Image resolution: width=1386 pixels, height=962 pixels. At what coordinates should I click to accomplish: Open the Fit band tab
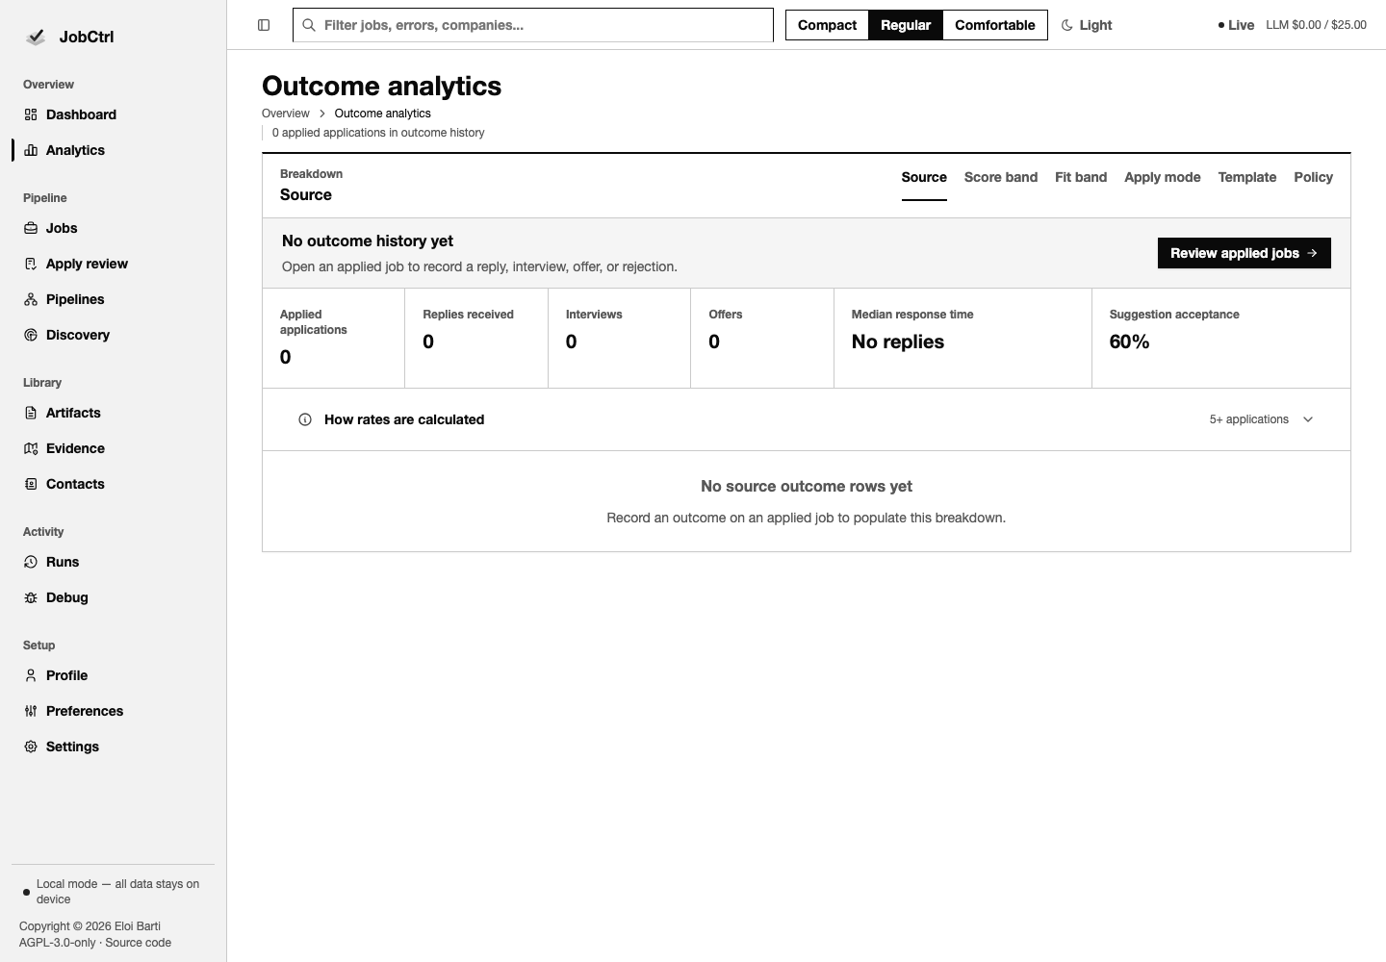point(1081,177)
